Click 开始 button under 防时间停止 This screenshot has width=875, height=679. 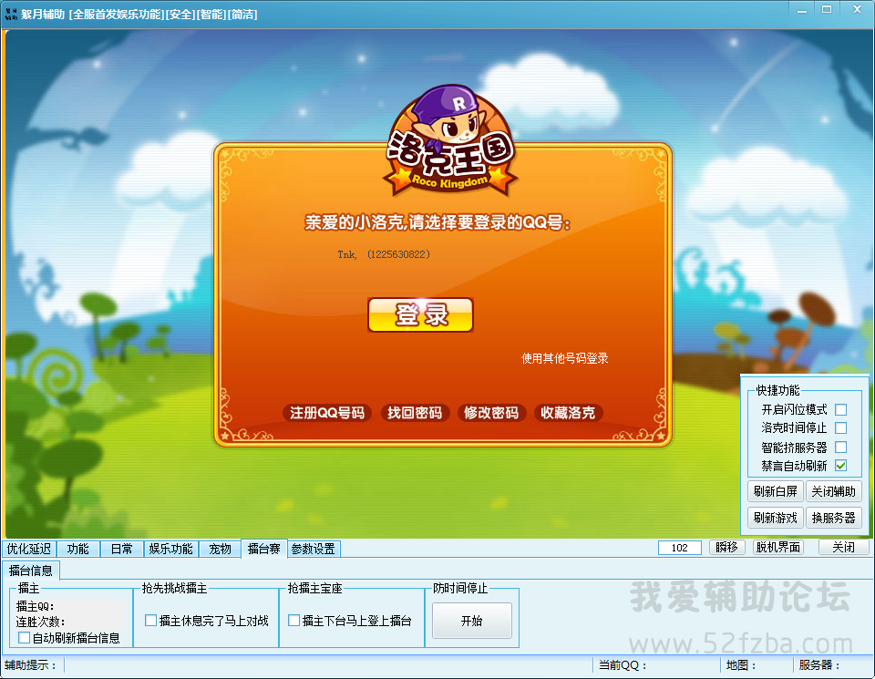[472, 621]
